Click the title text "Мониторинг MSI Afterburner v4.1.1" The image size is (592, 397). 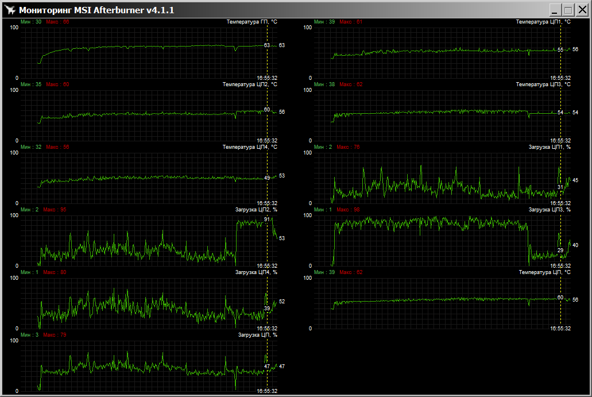[96, 10]
